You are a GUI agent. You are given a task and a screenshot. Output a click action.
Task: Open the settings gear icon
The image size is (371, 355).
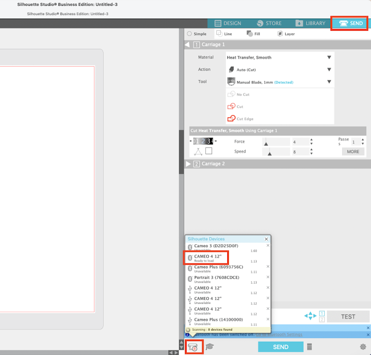coord(363,347)
